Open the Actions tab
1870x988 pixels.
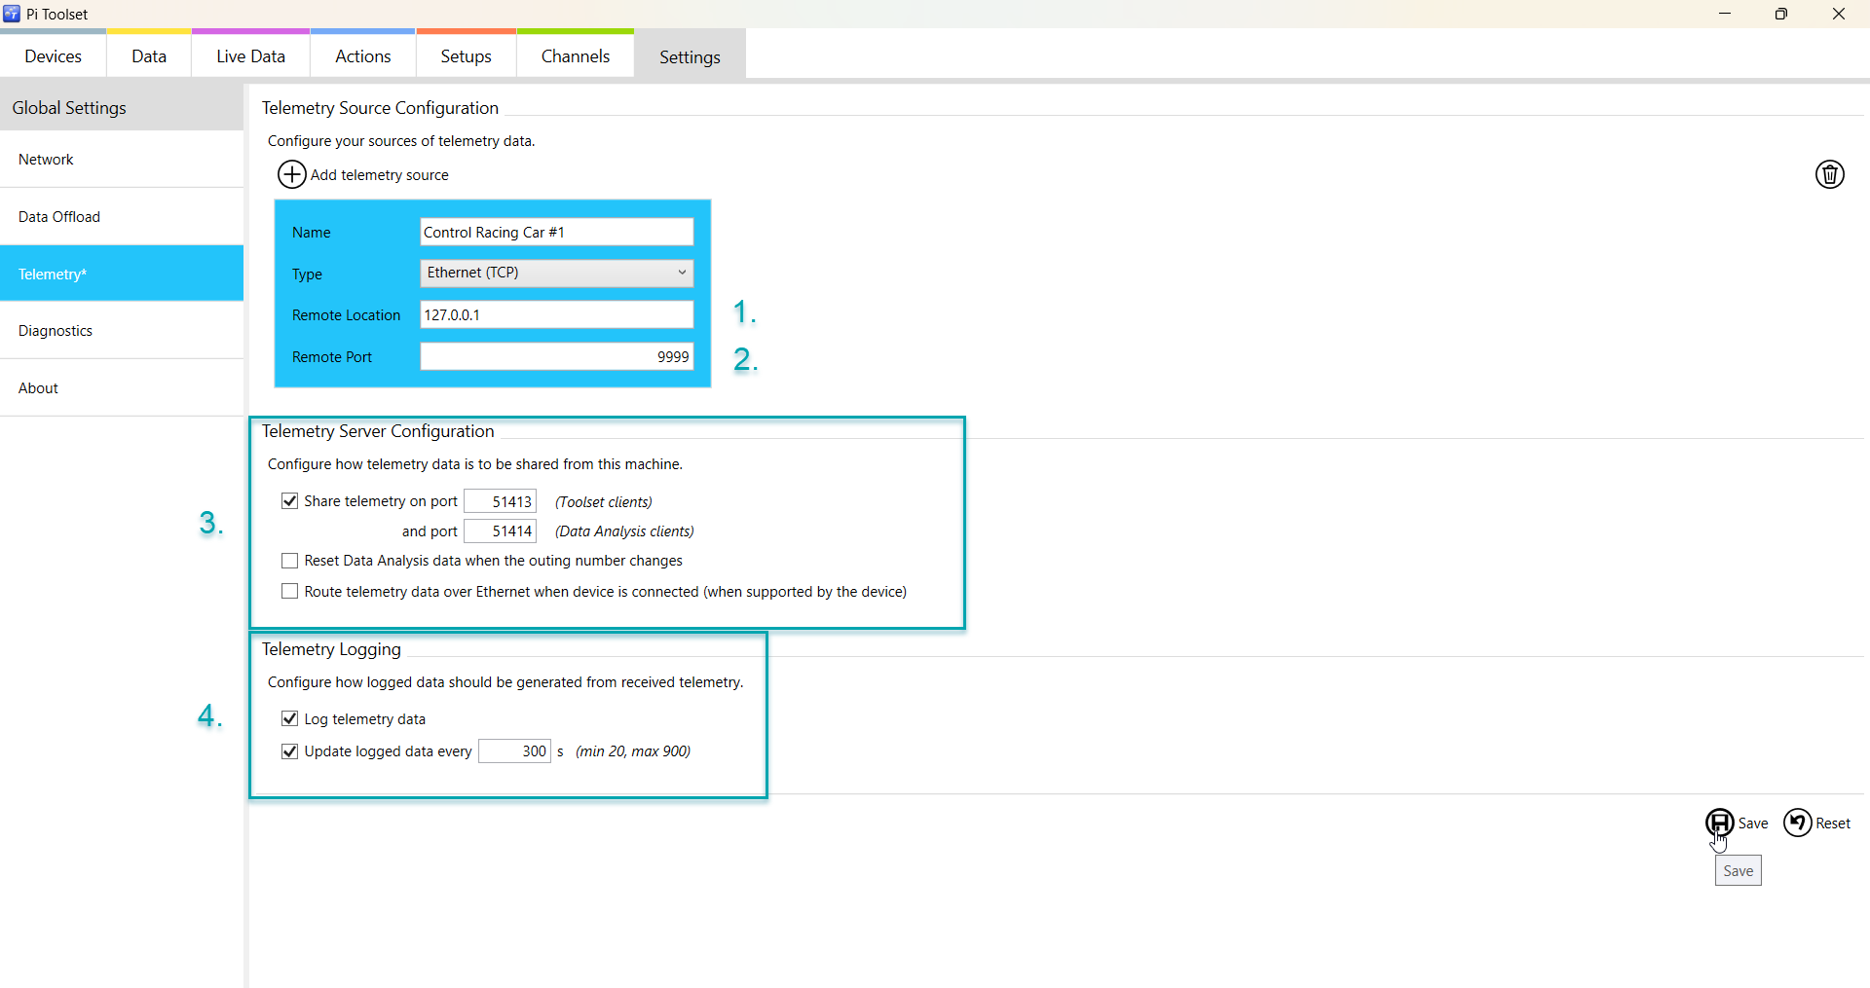click(362, 55)
